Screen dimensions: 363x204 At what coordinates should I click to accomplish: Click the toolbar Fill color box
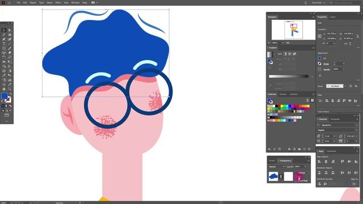tap(4, 96)
